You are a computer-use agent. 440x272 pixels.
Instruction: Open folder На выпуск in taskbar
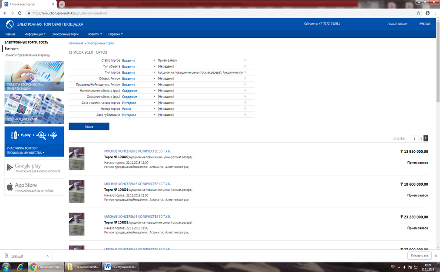click(83, 267)
